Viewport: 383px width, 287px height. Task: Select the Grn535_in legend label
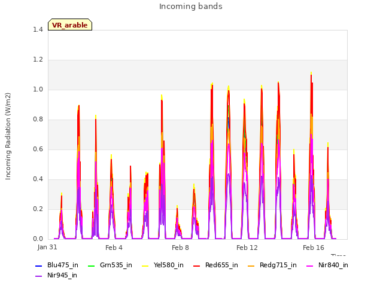click(116, 265)
